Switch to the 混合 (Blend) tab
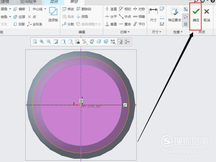The image size is (216, 162). pos(54,2)
